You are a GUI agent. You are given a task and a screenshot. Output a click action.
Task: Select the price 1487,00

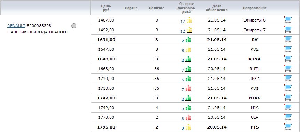(106, 20)
